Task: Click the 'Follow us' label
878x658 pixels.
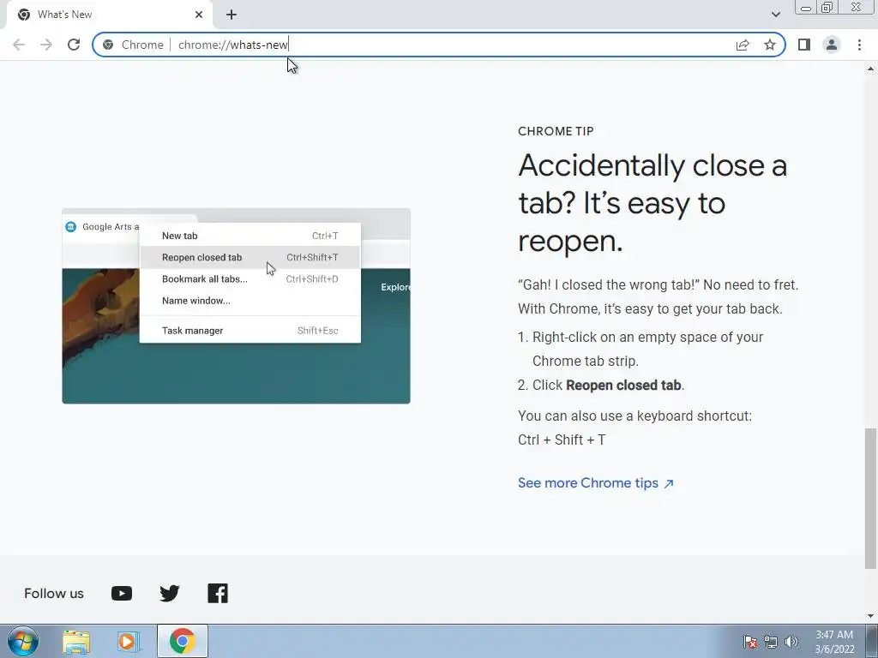Action: 54,594
